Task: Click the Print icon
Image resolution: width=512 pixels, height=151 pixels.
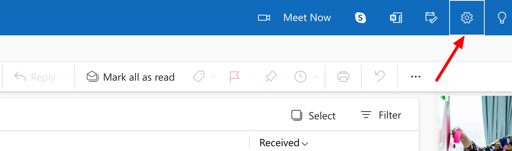Action: click(x=343, y=77)
